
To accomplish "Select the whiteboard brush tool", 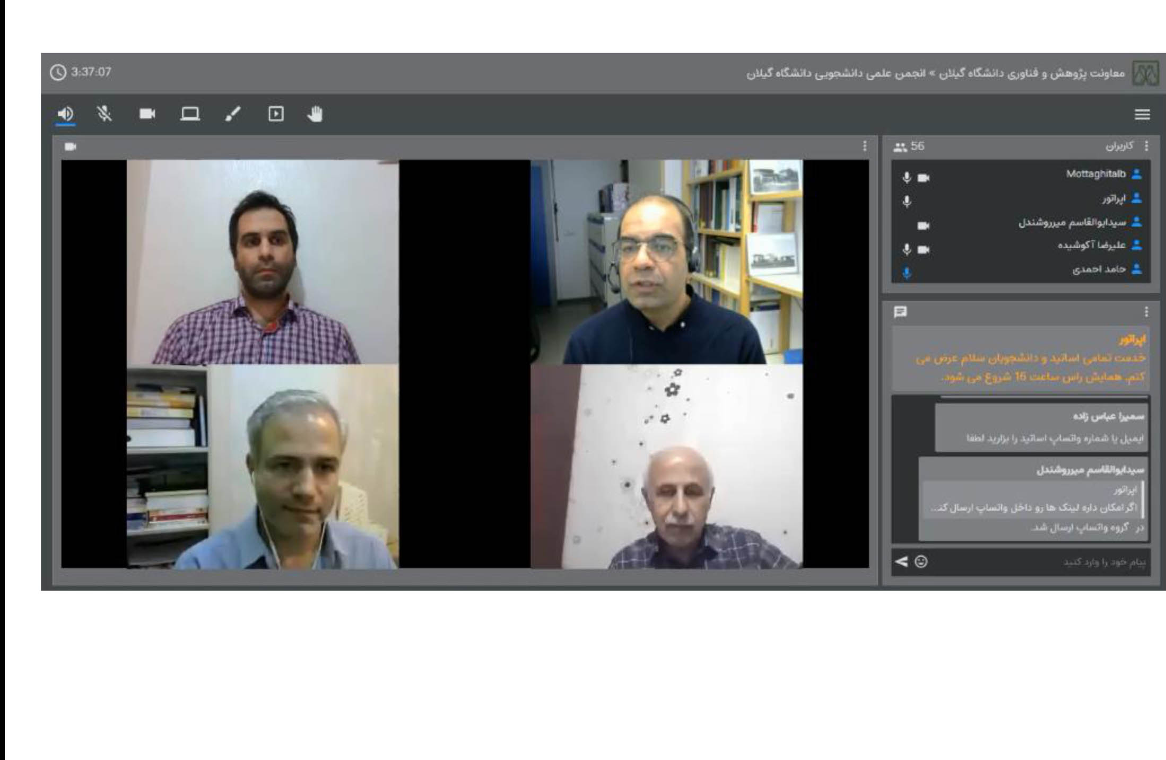I will 233,114.
